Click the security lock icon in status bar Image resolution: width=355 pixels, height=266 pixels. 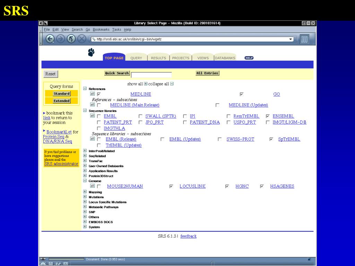click(309, 259)
